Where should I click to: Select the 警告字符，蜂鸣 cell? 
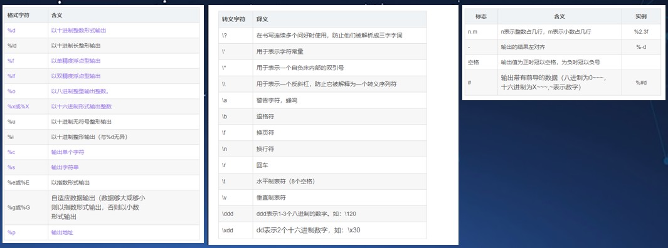pos(339,100)
